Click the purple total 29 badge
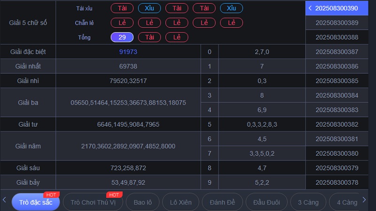The image size is (376, 211). tap(122, 38)
